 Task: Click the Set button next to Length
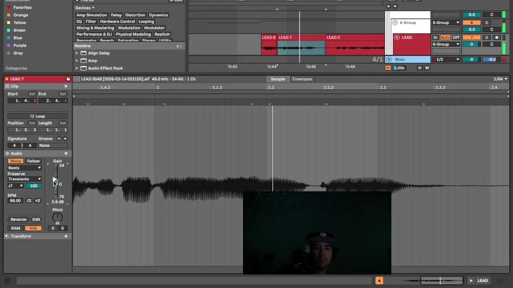pos(63,123)
